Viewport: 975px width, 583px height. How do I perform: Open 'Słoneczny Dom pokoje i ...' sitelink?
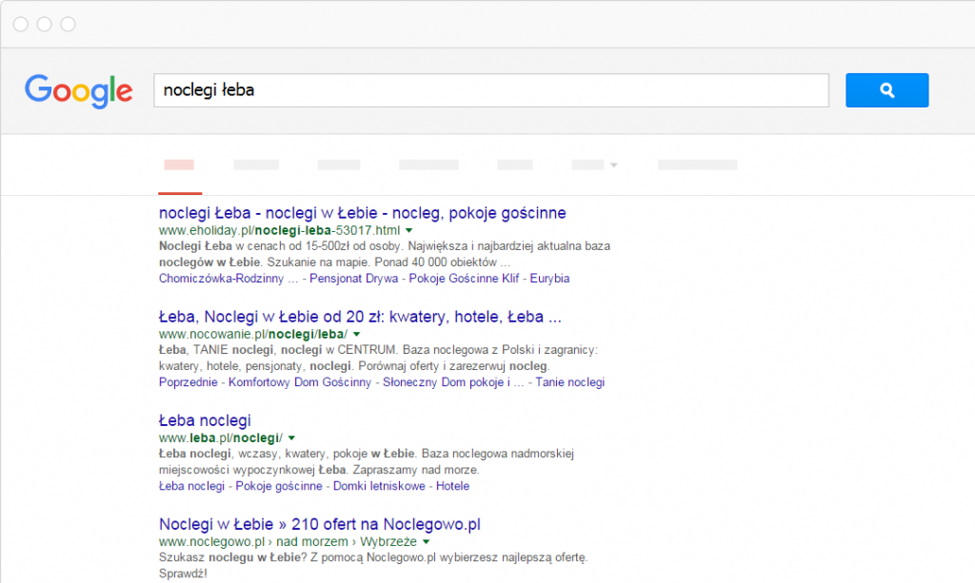click(x=453, y=381)
